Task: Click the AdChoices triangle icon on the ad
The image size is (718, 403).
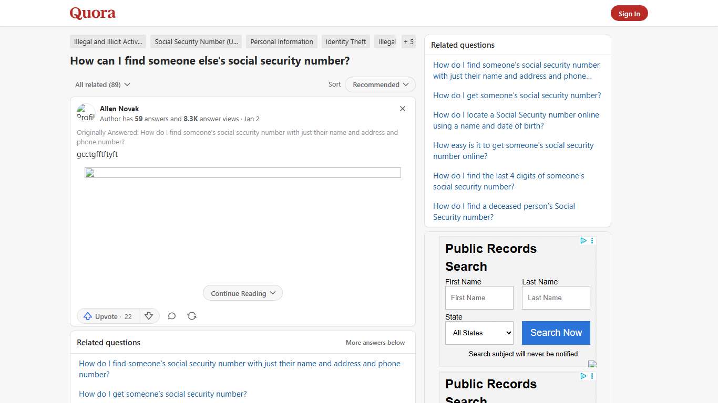Action: coord(583,240)
